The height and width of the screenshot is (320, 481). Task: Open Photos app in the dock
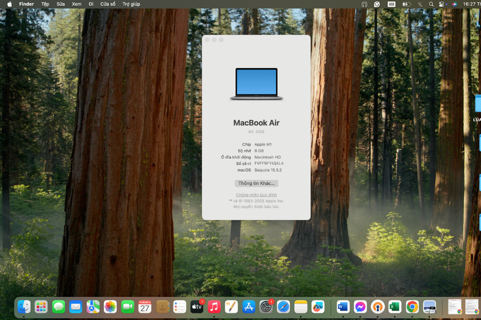point(110,307)
